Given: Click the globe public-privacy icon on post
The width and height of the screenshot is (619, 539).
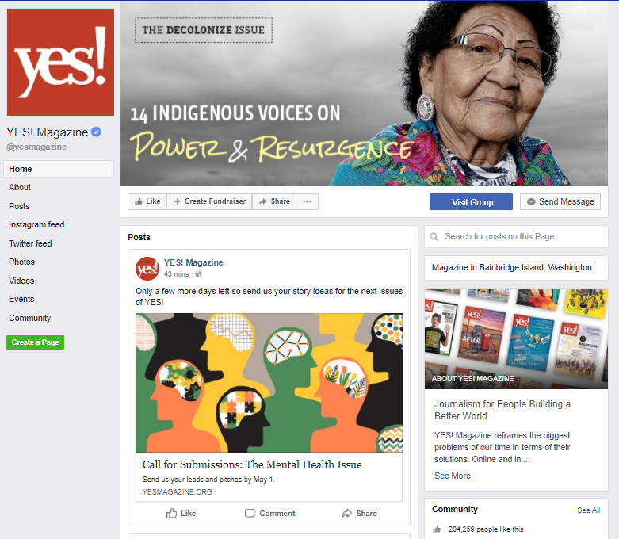Looking at the screenshot, I should click(199, 274).
